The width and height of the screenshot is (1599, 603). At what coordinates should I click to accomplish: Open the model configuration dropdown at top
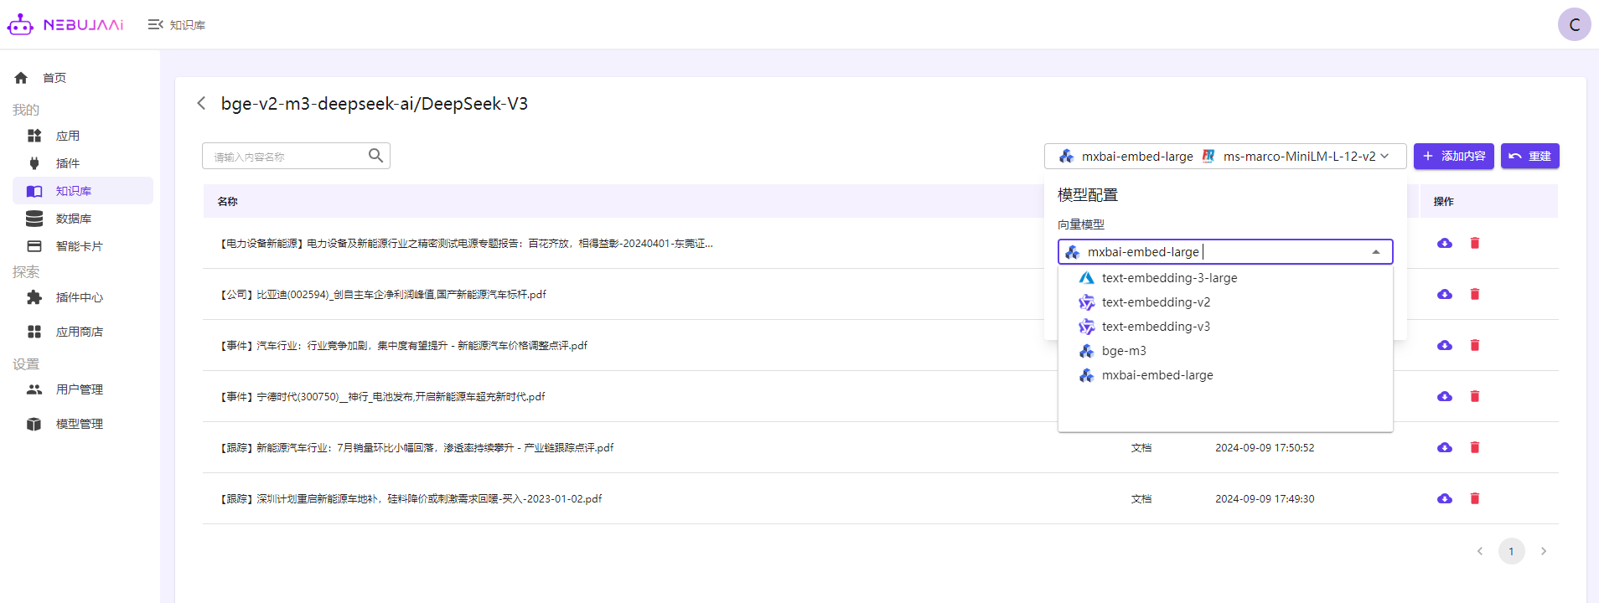1224,156
